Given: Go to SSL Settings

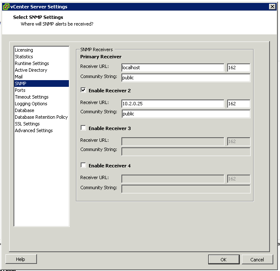Looking at the screenshot, I should point(41,124).
